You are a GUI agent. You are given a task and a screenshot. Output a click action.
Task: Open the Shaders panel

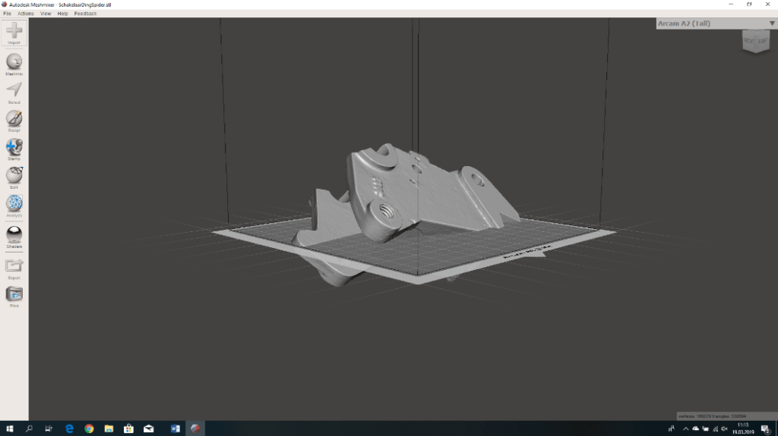[14, 234]
